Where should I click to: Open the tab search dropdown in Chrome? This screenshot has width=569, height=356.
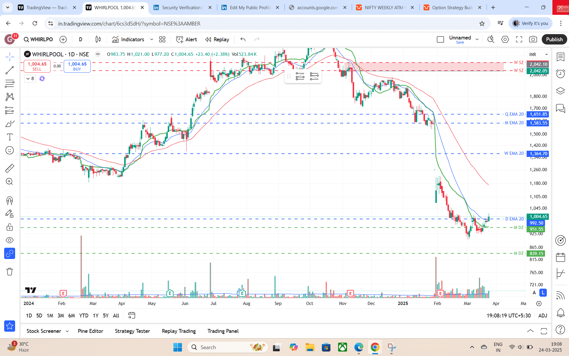(x=8, y=7)
